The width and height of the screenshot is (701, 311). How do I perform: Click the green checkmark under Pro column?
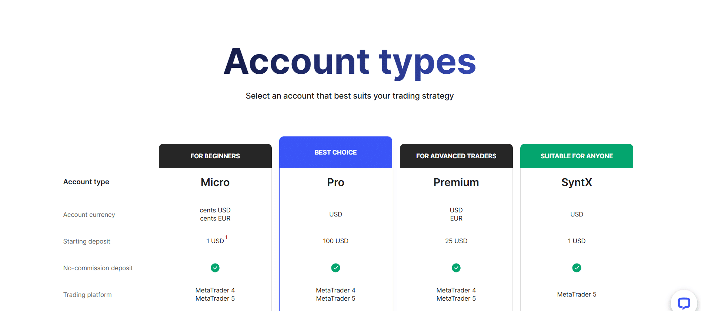336,268
